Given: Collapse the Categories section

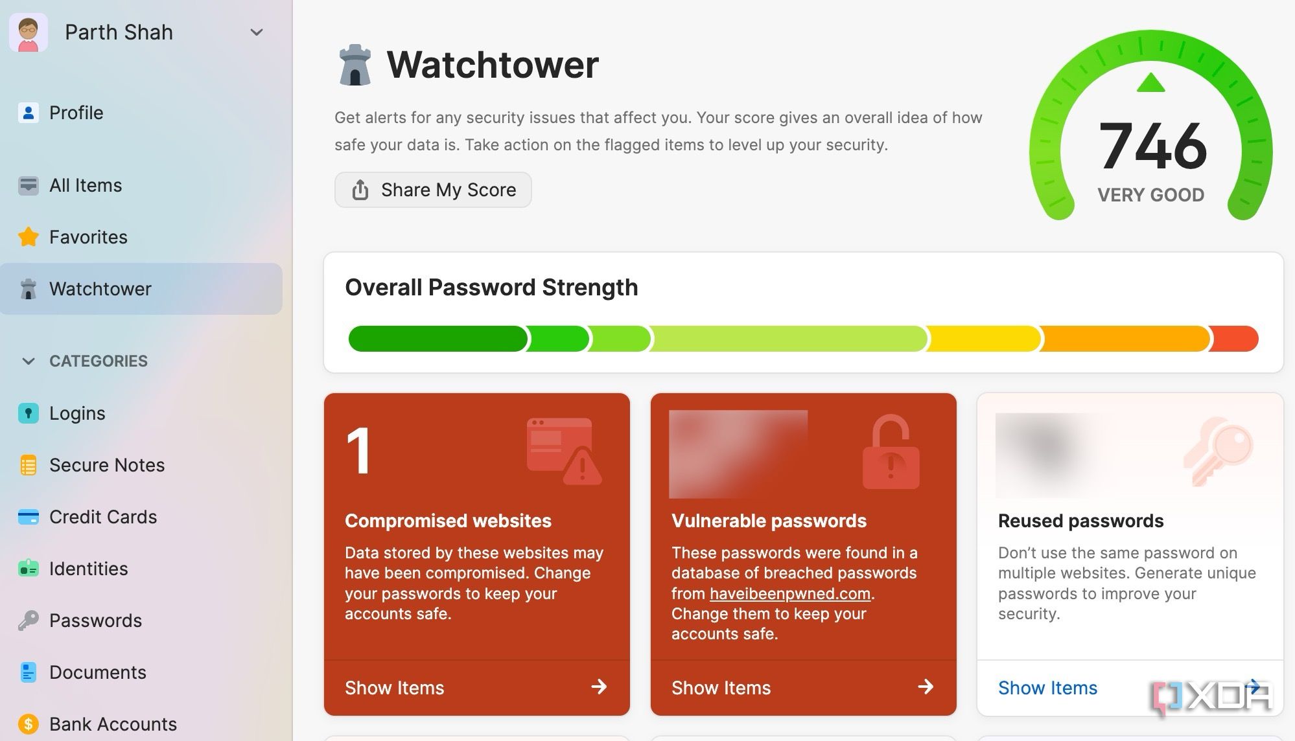Looking at the screenshot, I should (29, 361).
